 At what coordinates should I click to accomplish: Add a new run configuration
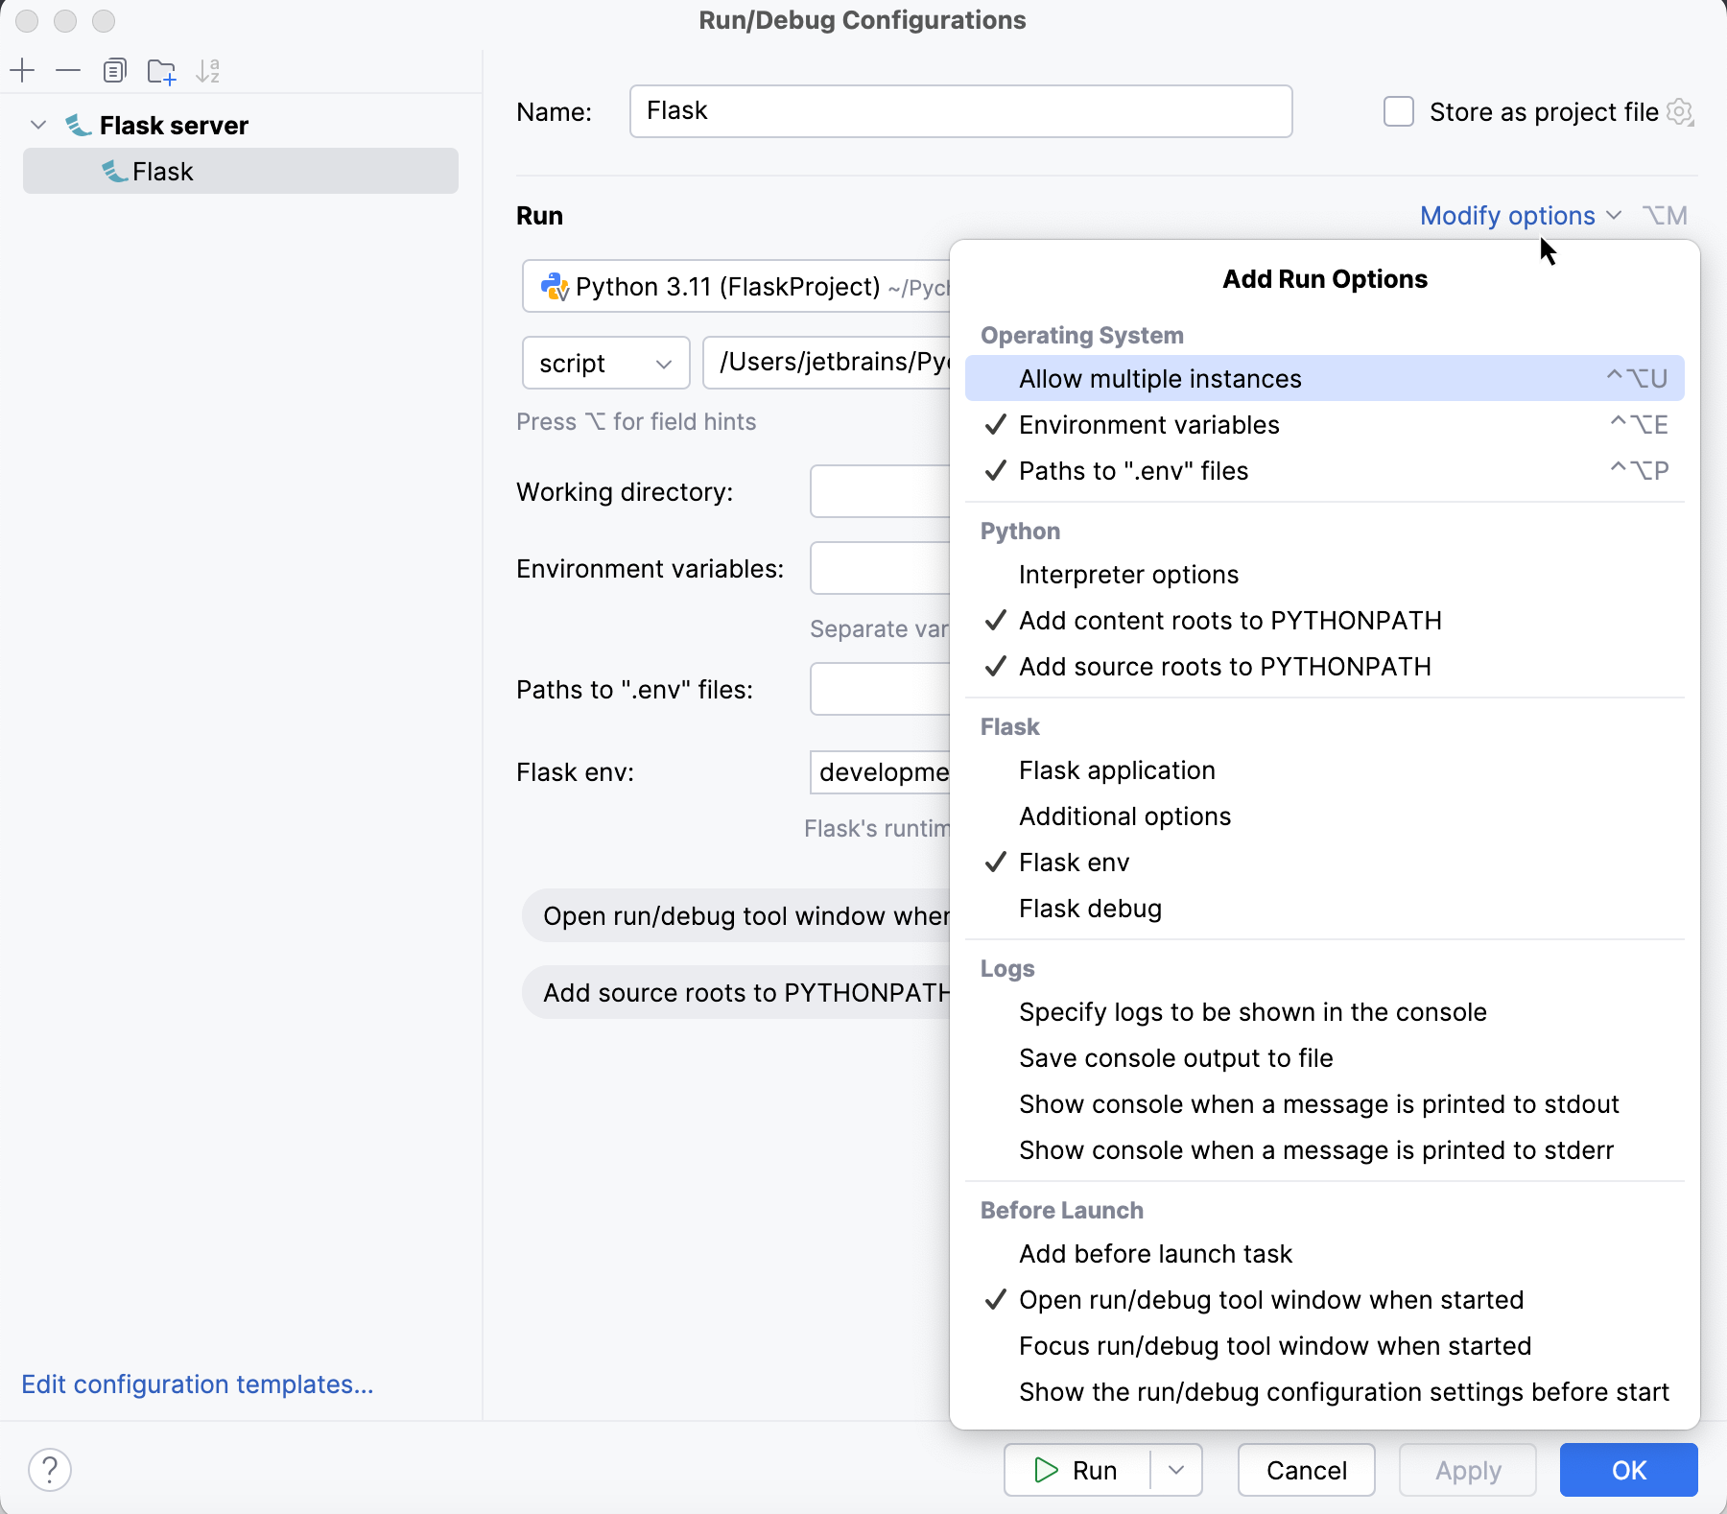point(23,70)
